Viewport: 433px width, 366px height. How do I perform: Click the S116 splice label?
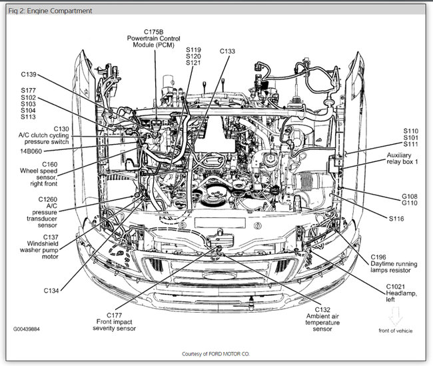[396, 219]
